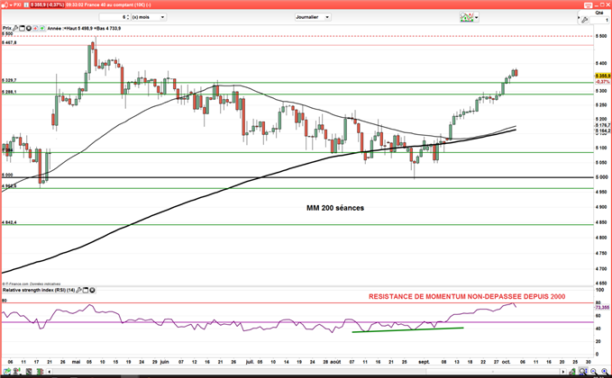Click the 4 842,4 horizontal line label

coord(9,222)
